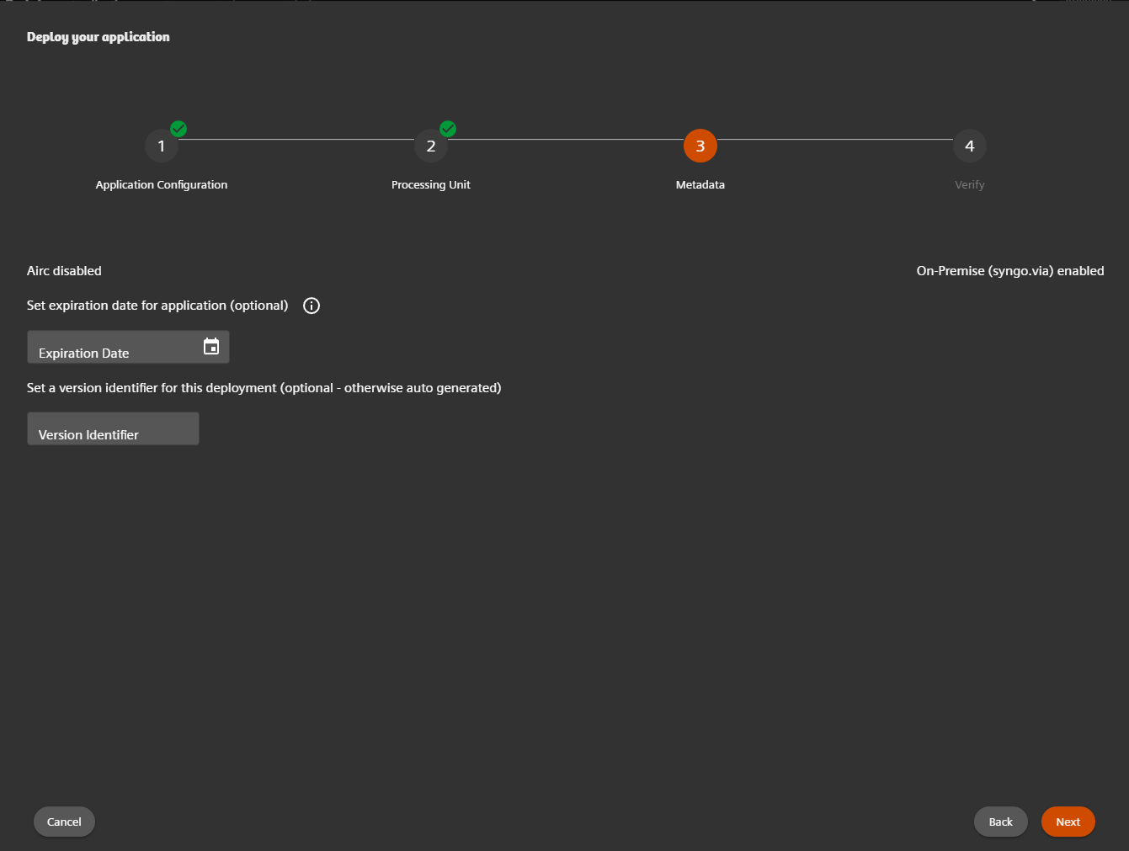Click the green checkmark above Processing Unit step

coord(447,129)
